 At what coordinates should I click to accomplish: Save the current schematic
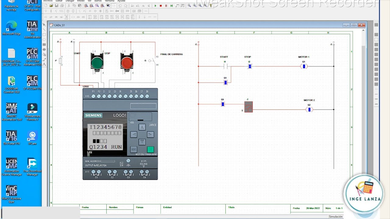pos(57,6)
